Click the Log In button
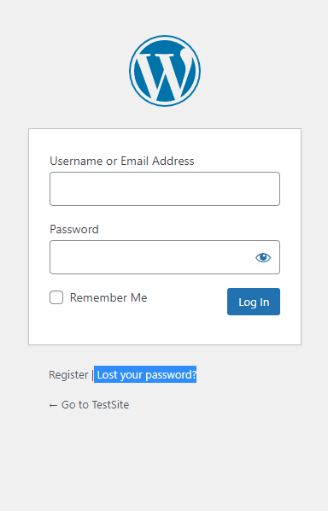328x511 pixels. (x=254, y=302)
